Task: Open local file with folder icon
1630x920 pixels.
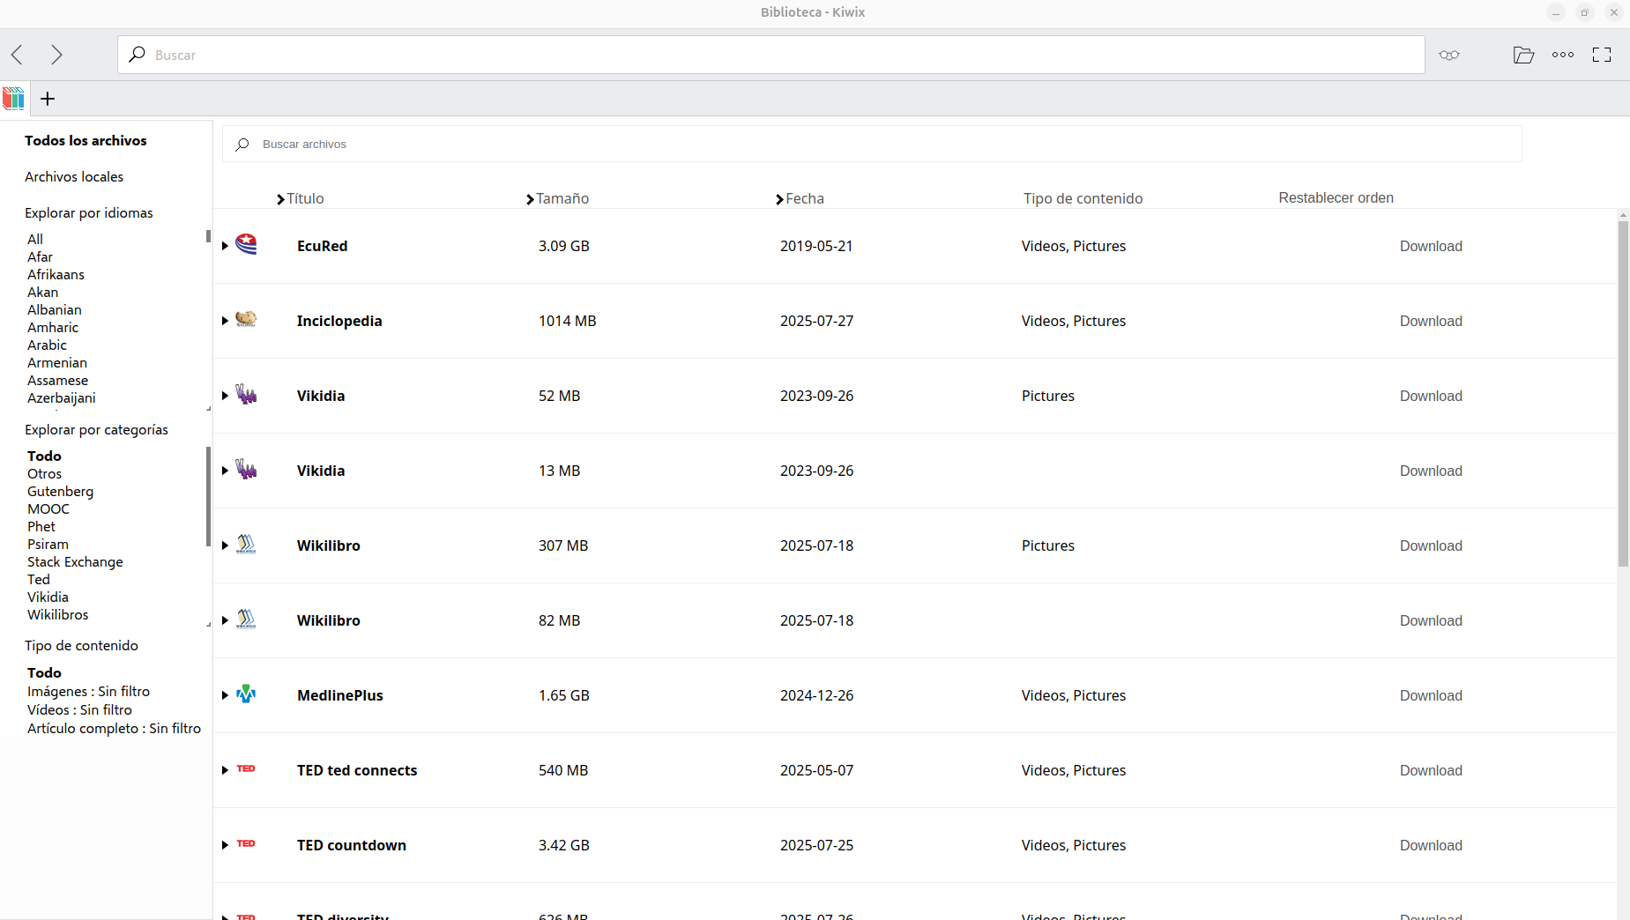Action: (1523, 55)
